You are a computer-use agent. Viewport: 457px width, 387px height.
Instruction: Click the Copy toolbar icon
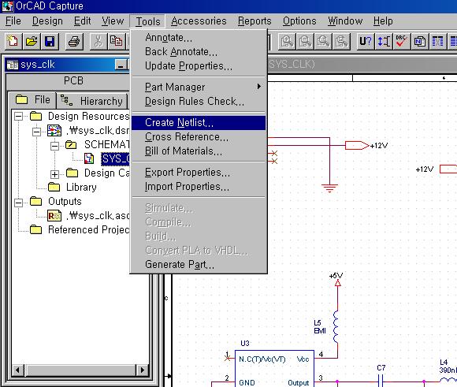tap(117, 41)
